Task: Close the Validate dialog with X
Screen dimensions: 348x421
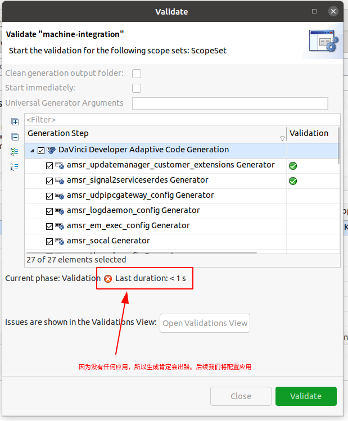Action: pos(333,11)
